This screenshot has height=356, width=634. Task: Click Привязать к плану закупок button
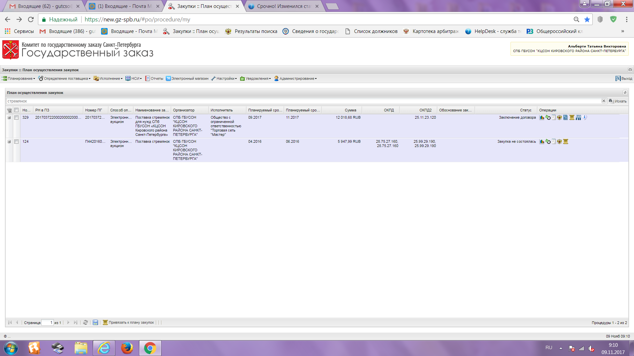[x=128, y=323]
